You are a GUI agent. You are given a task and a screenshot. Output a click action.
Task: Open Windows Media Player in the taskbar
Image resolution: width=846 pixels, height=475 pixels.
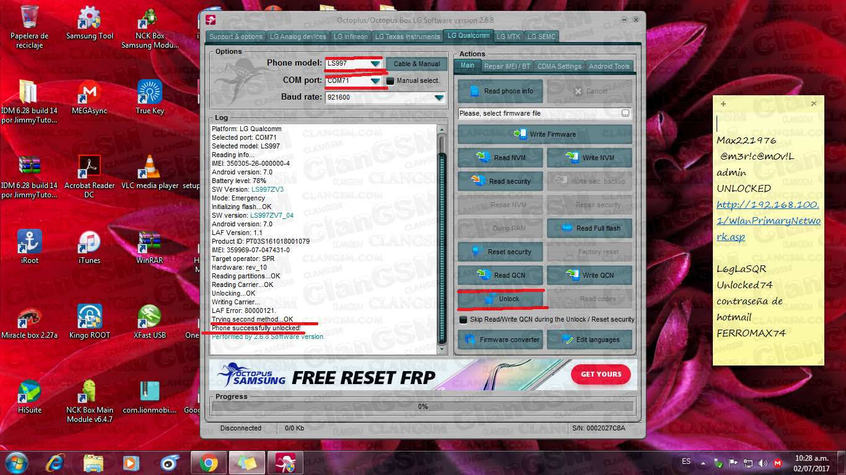pyautogui.click(x=130, y=462)
